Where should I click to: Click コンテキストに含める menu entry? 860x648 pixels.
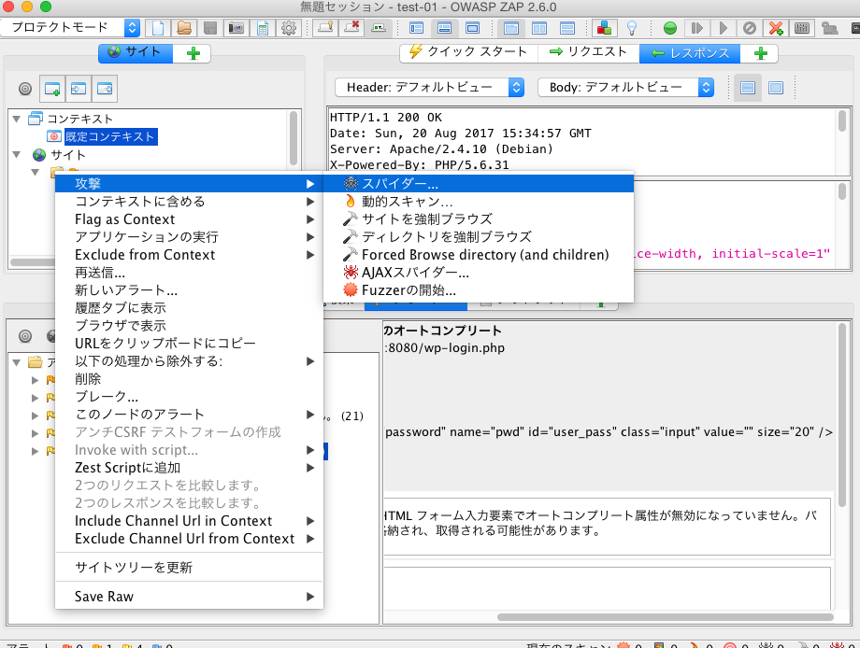189,201
